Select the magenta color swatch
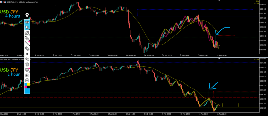Viewport: 268px width, 116px height. click(x=26, y=87)
